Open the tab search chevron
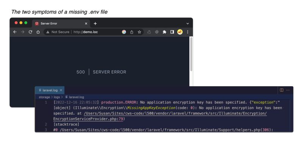This screenshot has height=142, width=303. [x=187, y=24]
